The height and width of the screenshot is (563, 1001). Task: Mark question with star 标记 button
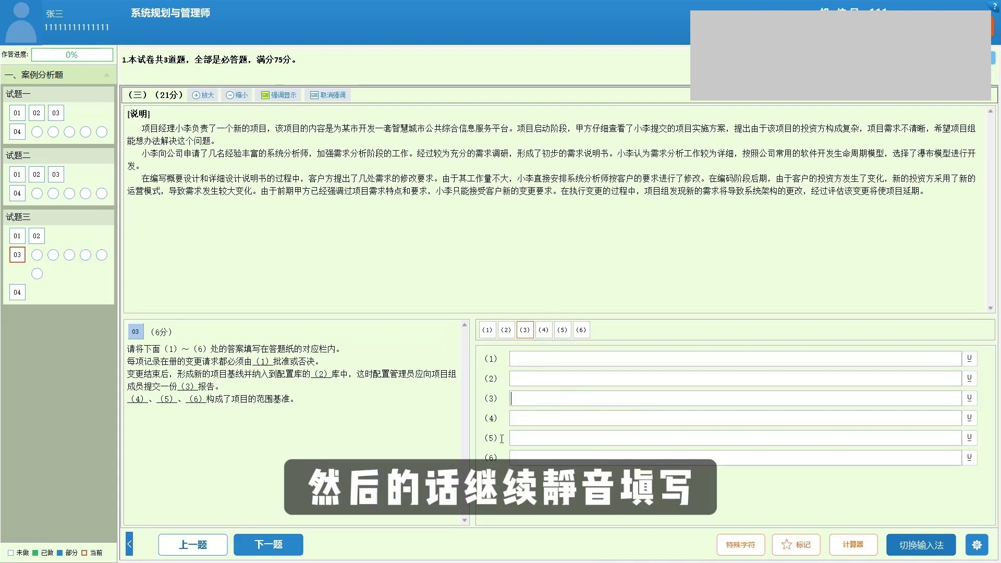[x=796, y=545]
